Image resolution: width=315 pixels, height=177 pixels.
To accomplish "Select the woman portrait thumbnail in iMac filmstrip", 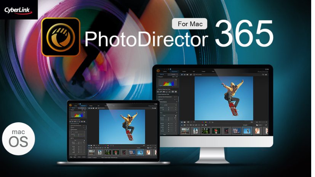I will click(257, 131).
